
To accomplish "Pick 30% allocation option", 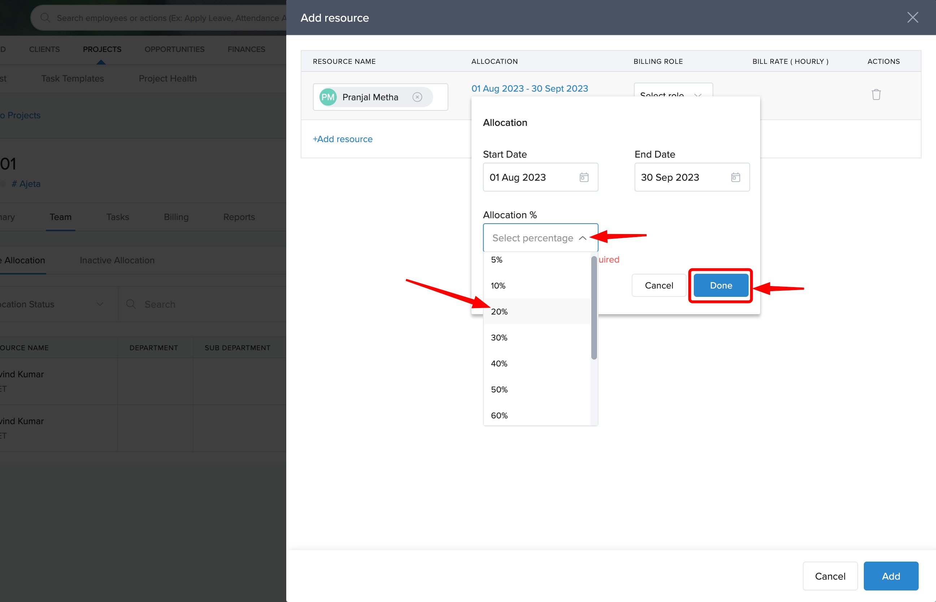I will click(537, 337).
